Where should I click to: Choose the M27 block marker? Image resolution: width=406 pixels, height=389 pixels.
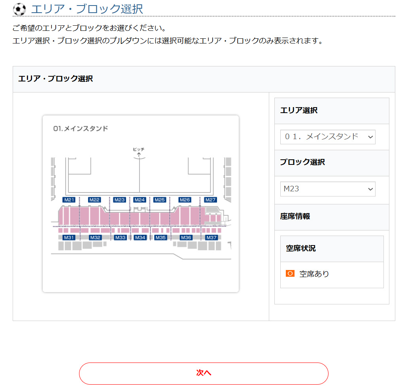click(x=211, y=200)
